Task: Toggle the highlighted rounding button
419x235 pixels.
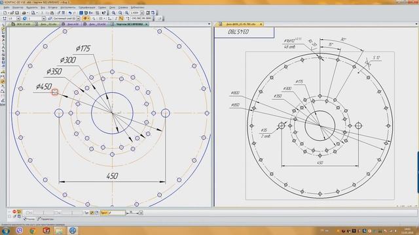Action: [x=121, y=19]
